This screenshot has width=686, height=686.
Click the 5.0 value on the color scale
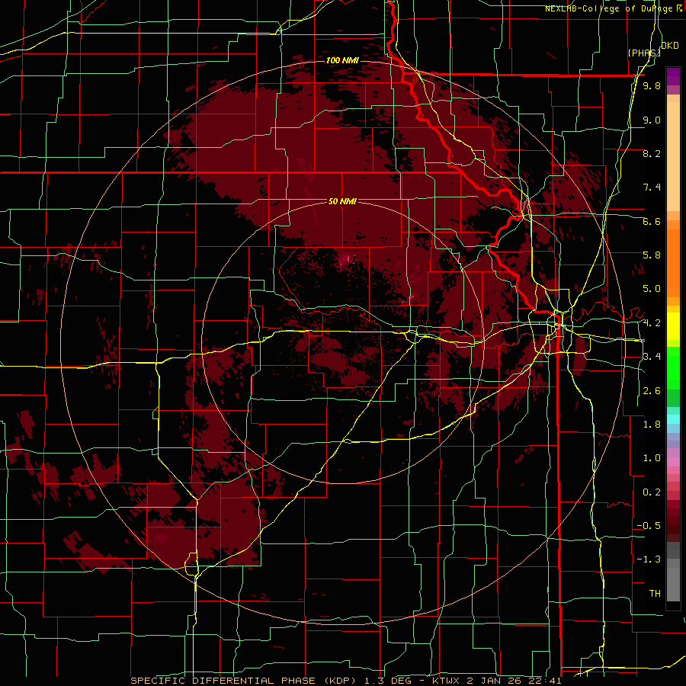tap(652, 289)
